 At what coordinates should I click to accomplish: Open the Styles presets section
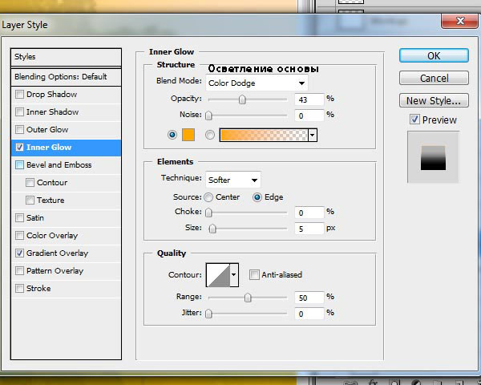coord(66,57)
